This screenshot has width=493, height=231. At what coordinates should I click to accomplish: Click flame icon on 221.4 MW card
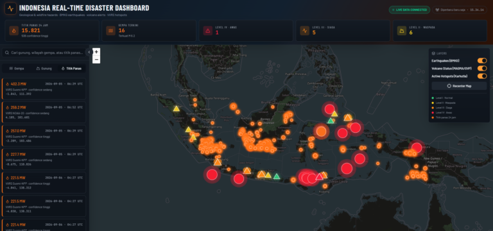coord(8,225)
